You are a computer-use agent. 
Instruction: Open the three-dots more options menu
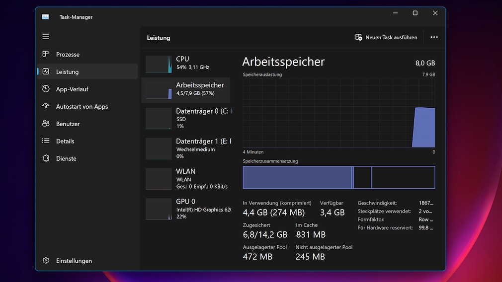pos(434,37)
